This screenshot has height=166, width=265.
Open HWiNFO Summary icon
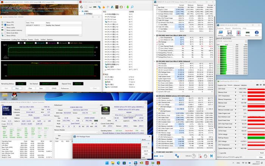pyautogui.click(x=220, y=33)
